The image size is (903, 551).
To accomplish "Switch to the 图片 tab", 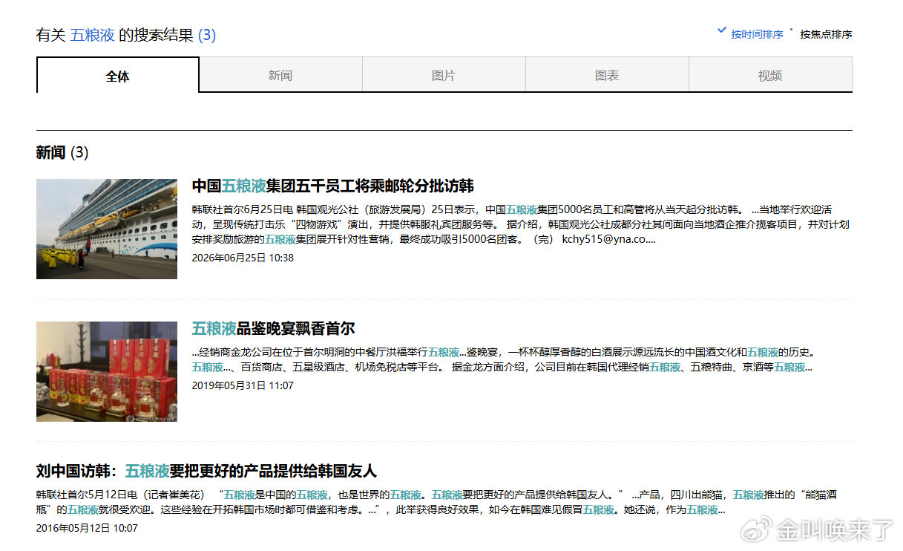I will [444, 75].
